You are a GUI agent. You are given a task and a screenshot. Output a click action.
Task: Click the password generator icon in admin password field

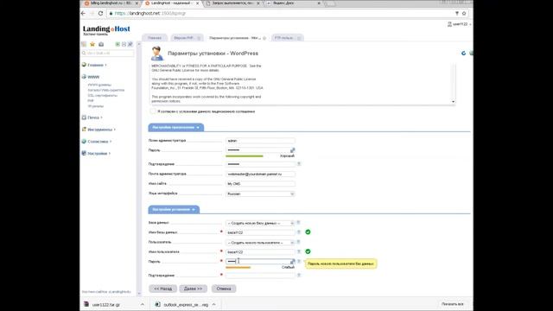click(x=292, y=150)
